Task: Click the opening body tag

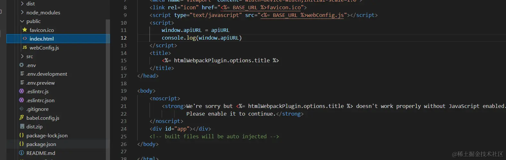Action: (146, 91)
